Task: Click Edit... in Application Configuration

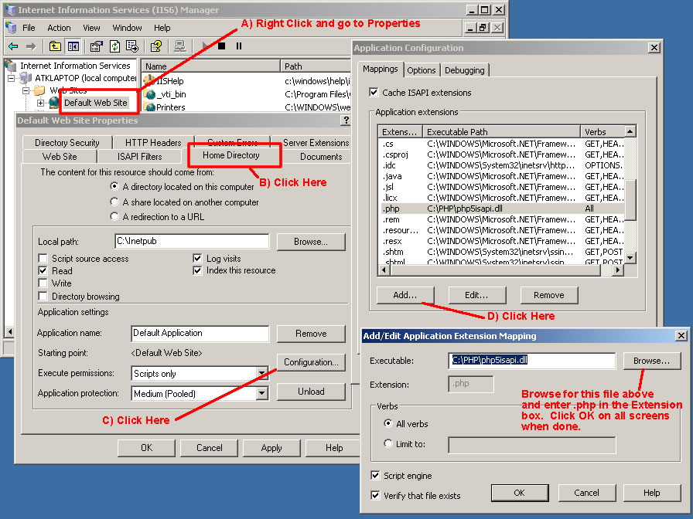Action: [477, 295]
